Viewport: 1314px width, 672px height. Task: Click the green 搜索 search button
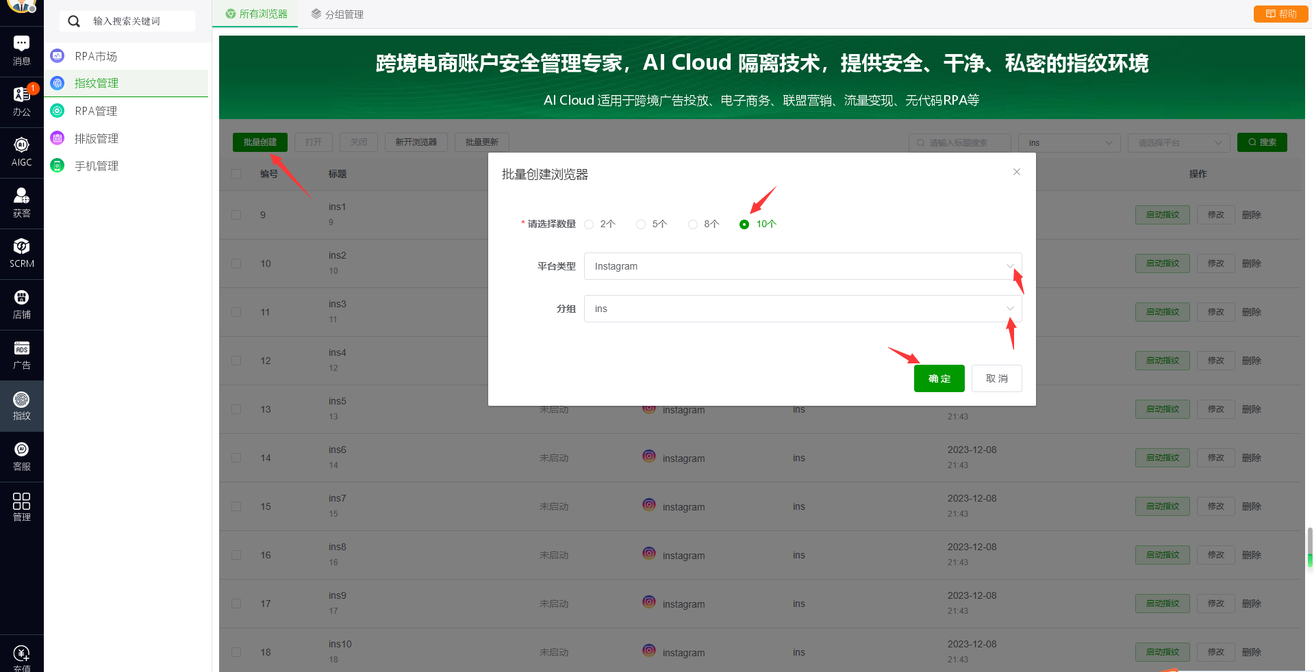1262,142
